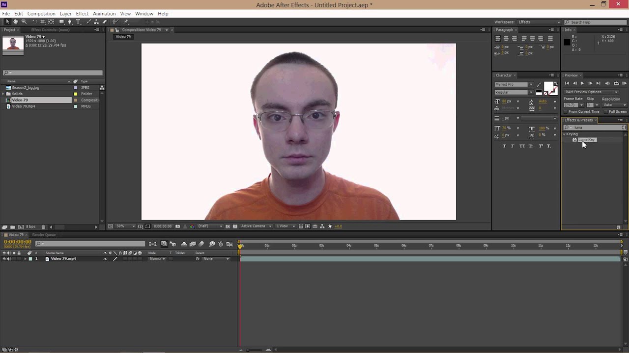The width and height of the screenshot is (629, 353).
Task: Select the Hand tool
Action: tap(16, 22)
